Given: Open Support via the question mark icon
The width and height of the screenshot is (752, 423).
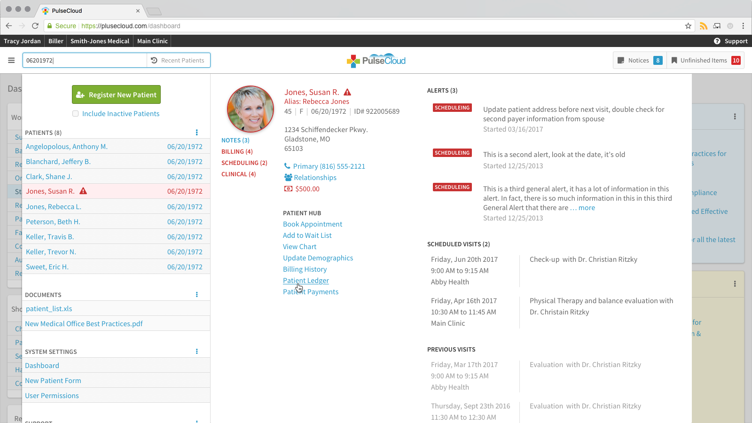Looking at the screenshot, I should point(717,41).
